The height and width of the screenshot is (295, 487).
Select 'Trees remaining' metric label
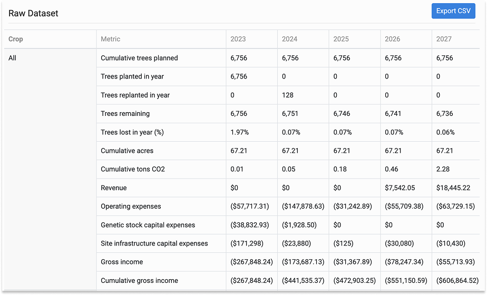(125, 114)
